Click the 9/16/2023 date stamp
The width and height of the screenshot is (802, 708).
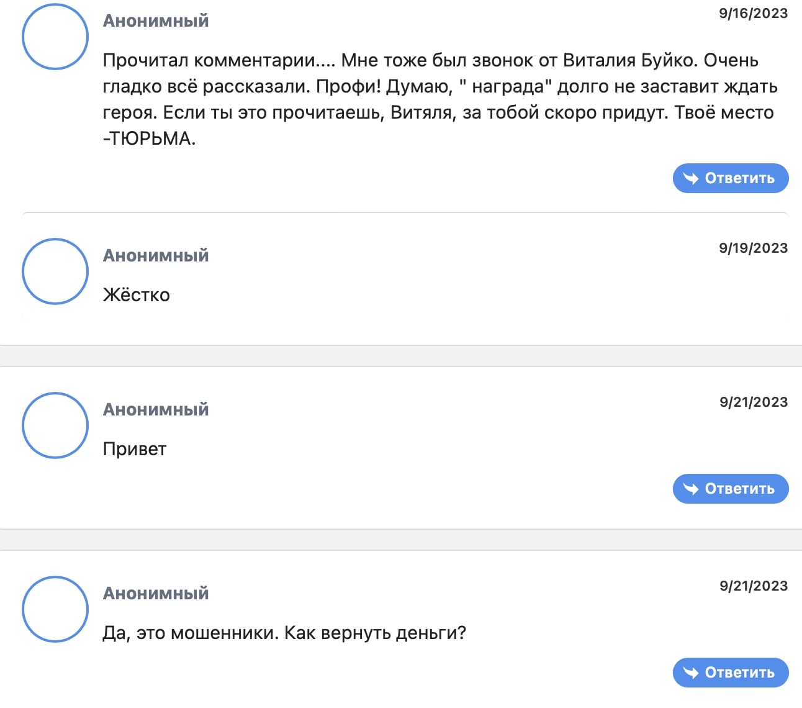pos(753,14)
